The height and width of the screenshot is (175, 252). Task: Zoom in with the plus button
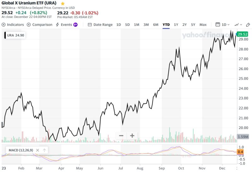click(132, 136)
